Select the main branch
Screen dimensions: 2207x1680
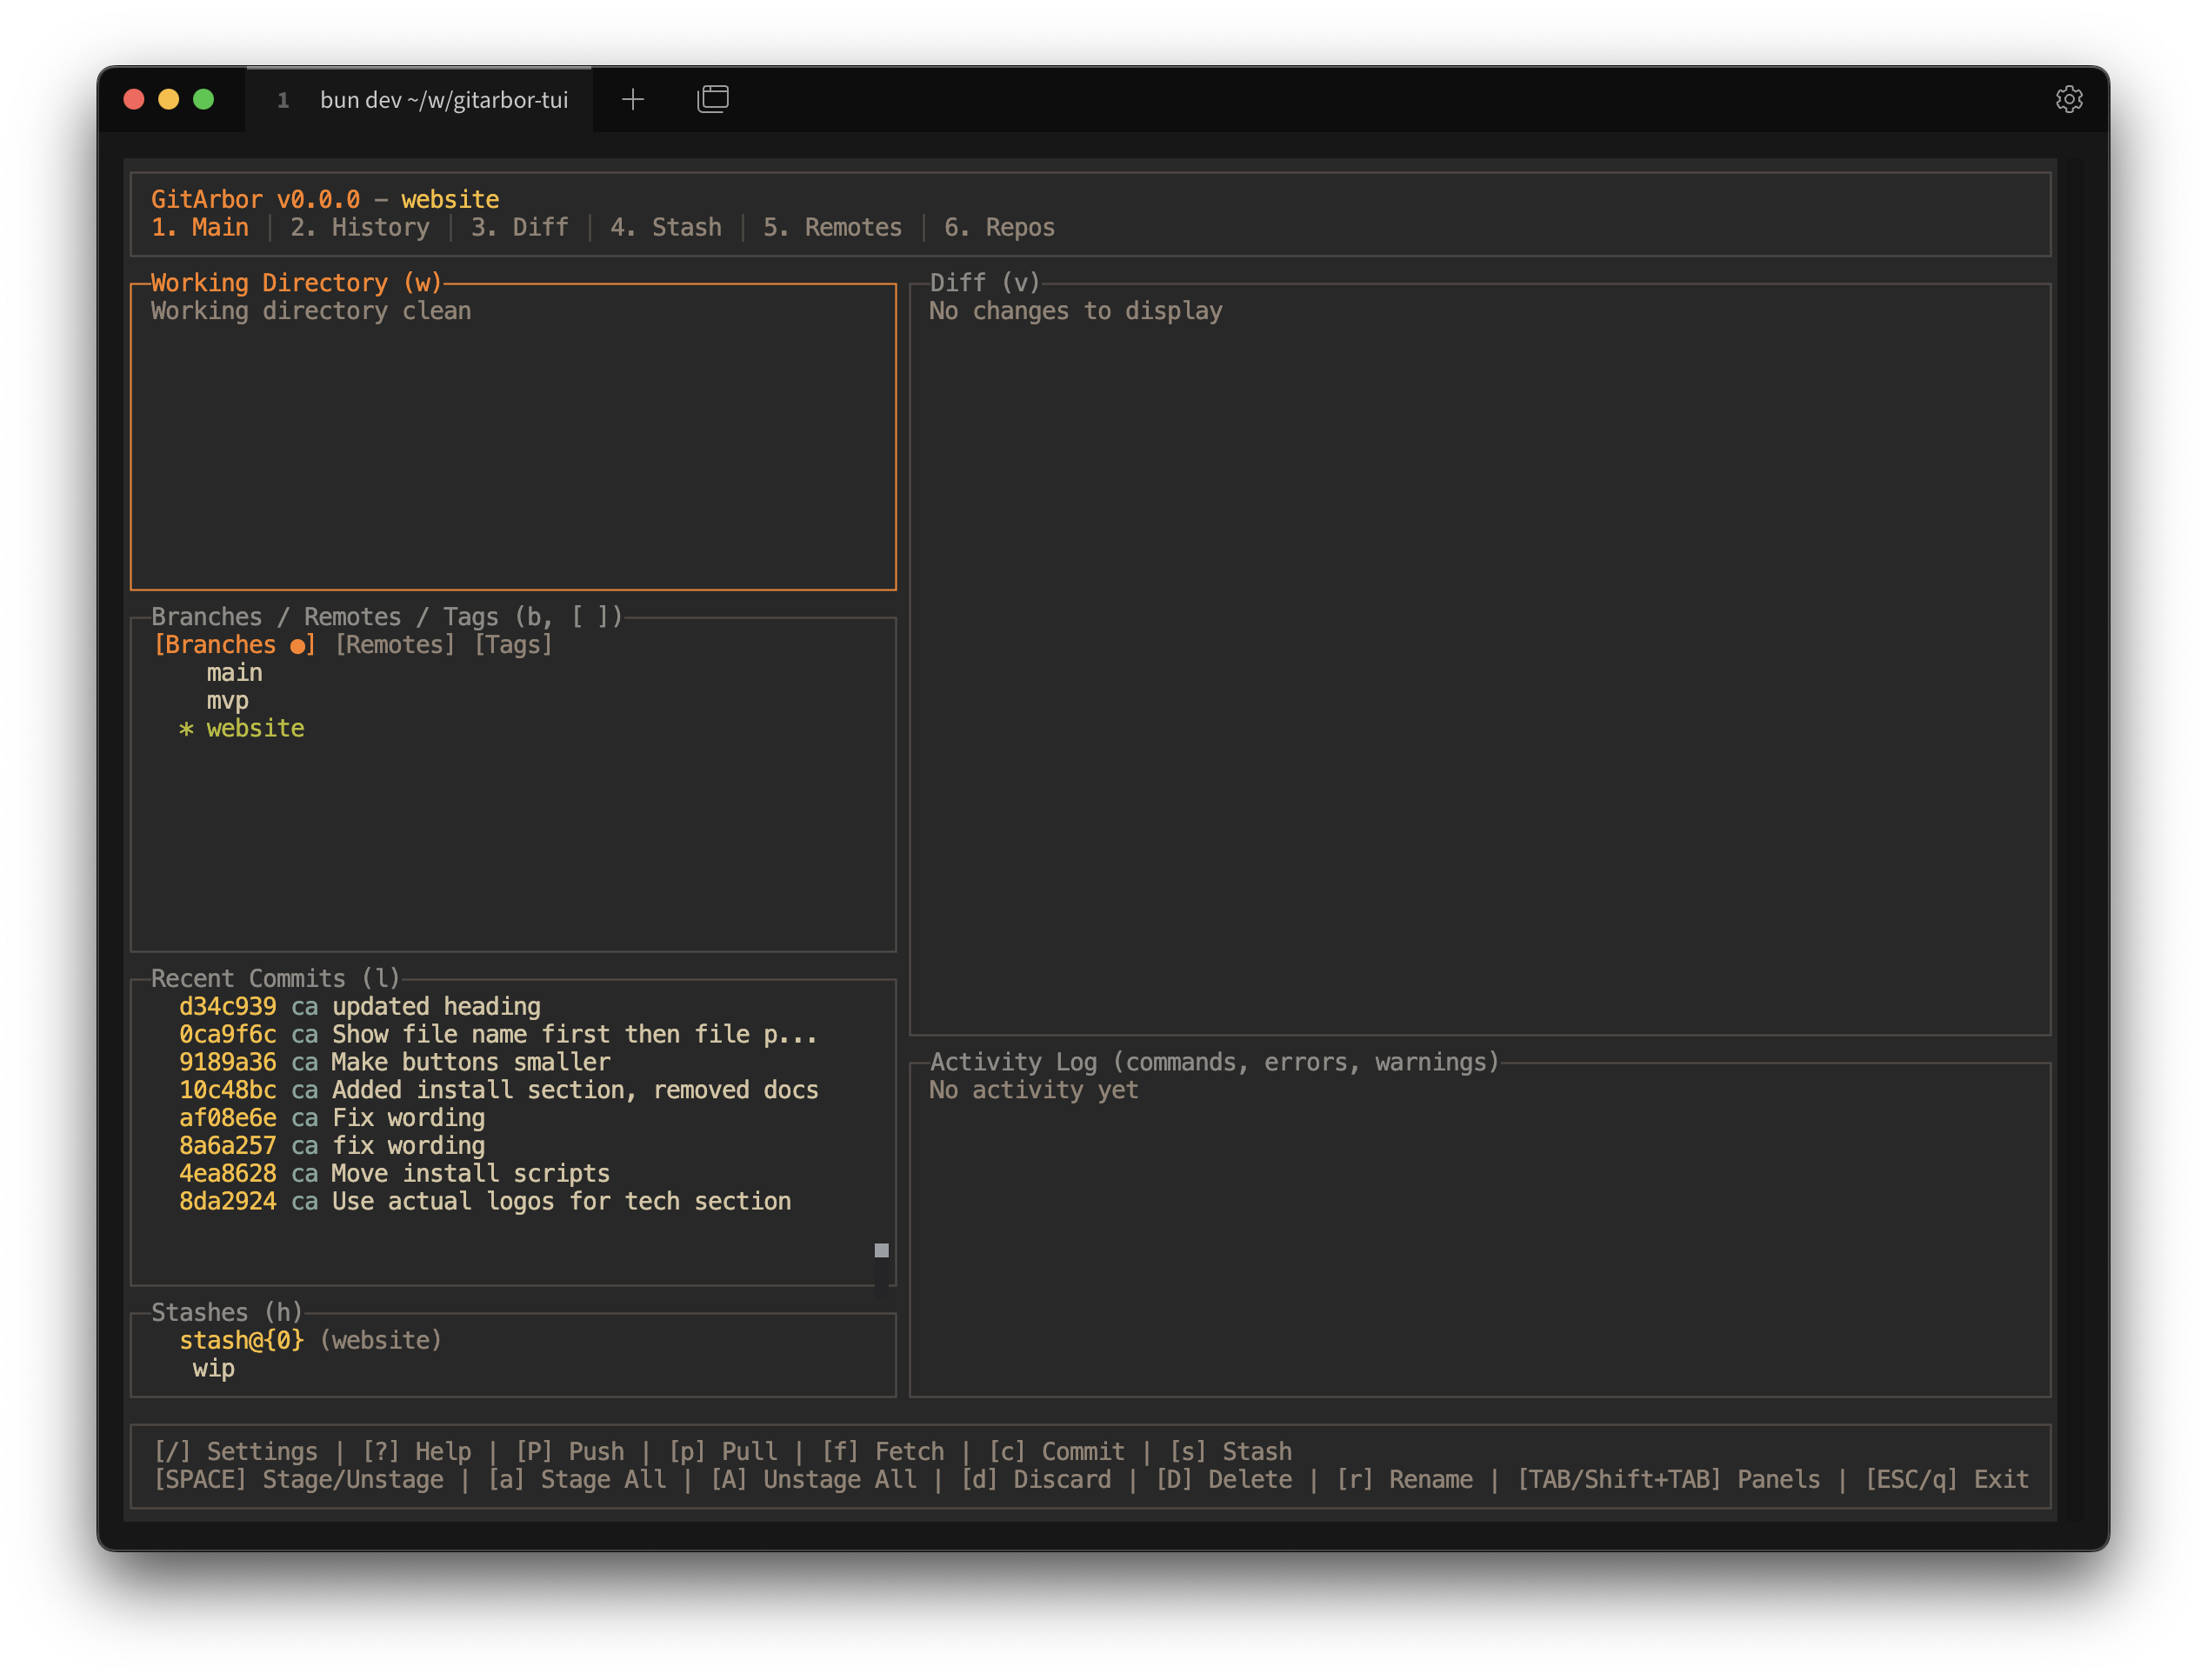234,672
